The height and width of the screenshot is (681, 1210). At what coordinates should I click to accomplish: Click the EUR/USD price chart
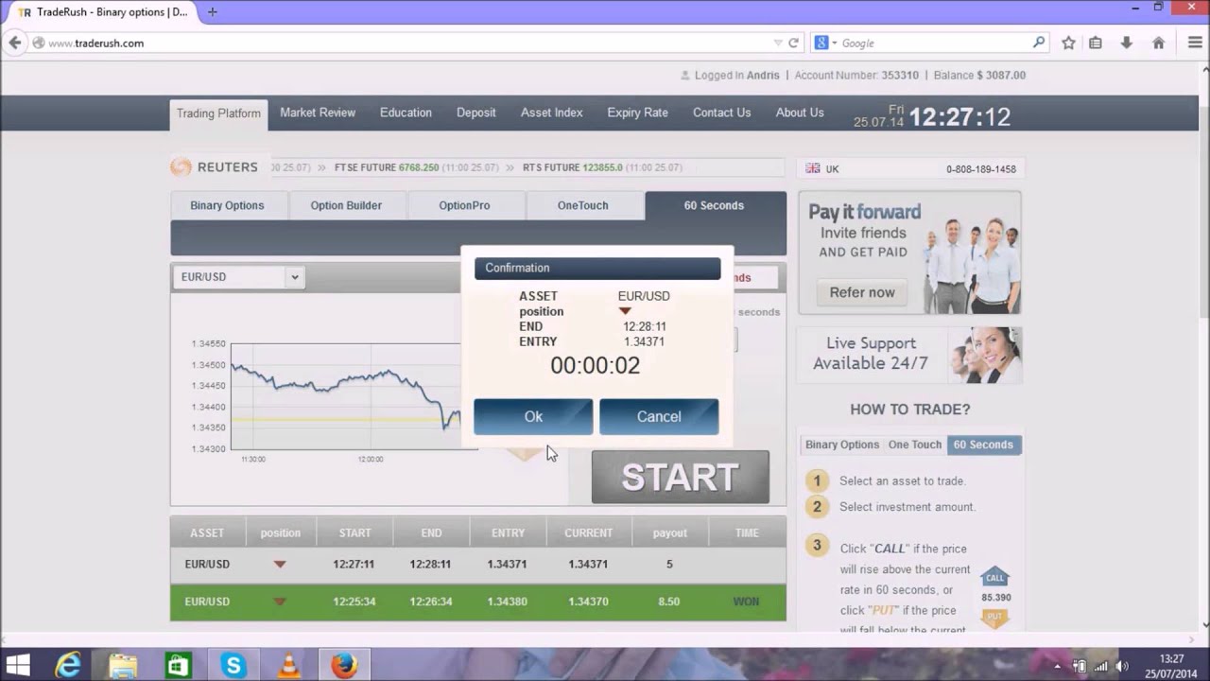pyautogui.click(x=346, y=397)
